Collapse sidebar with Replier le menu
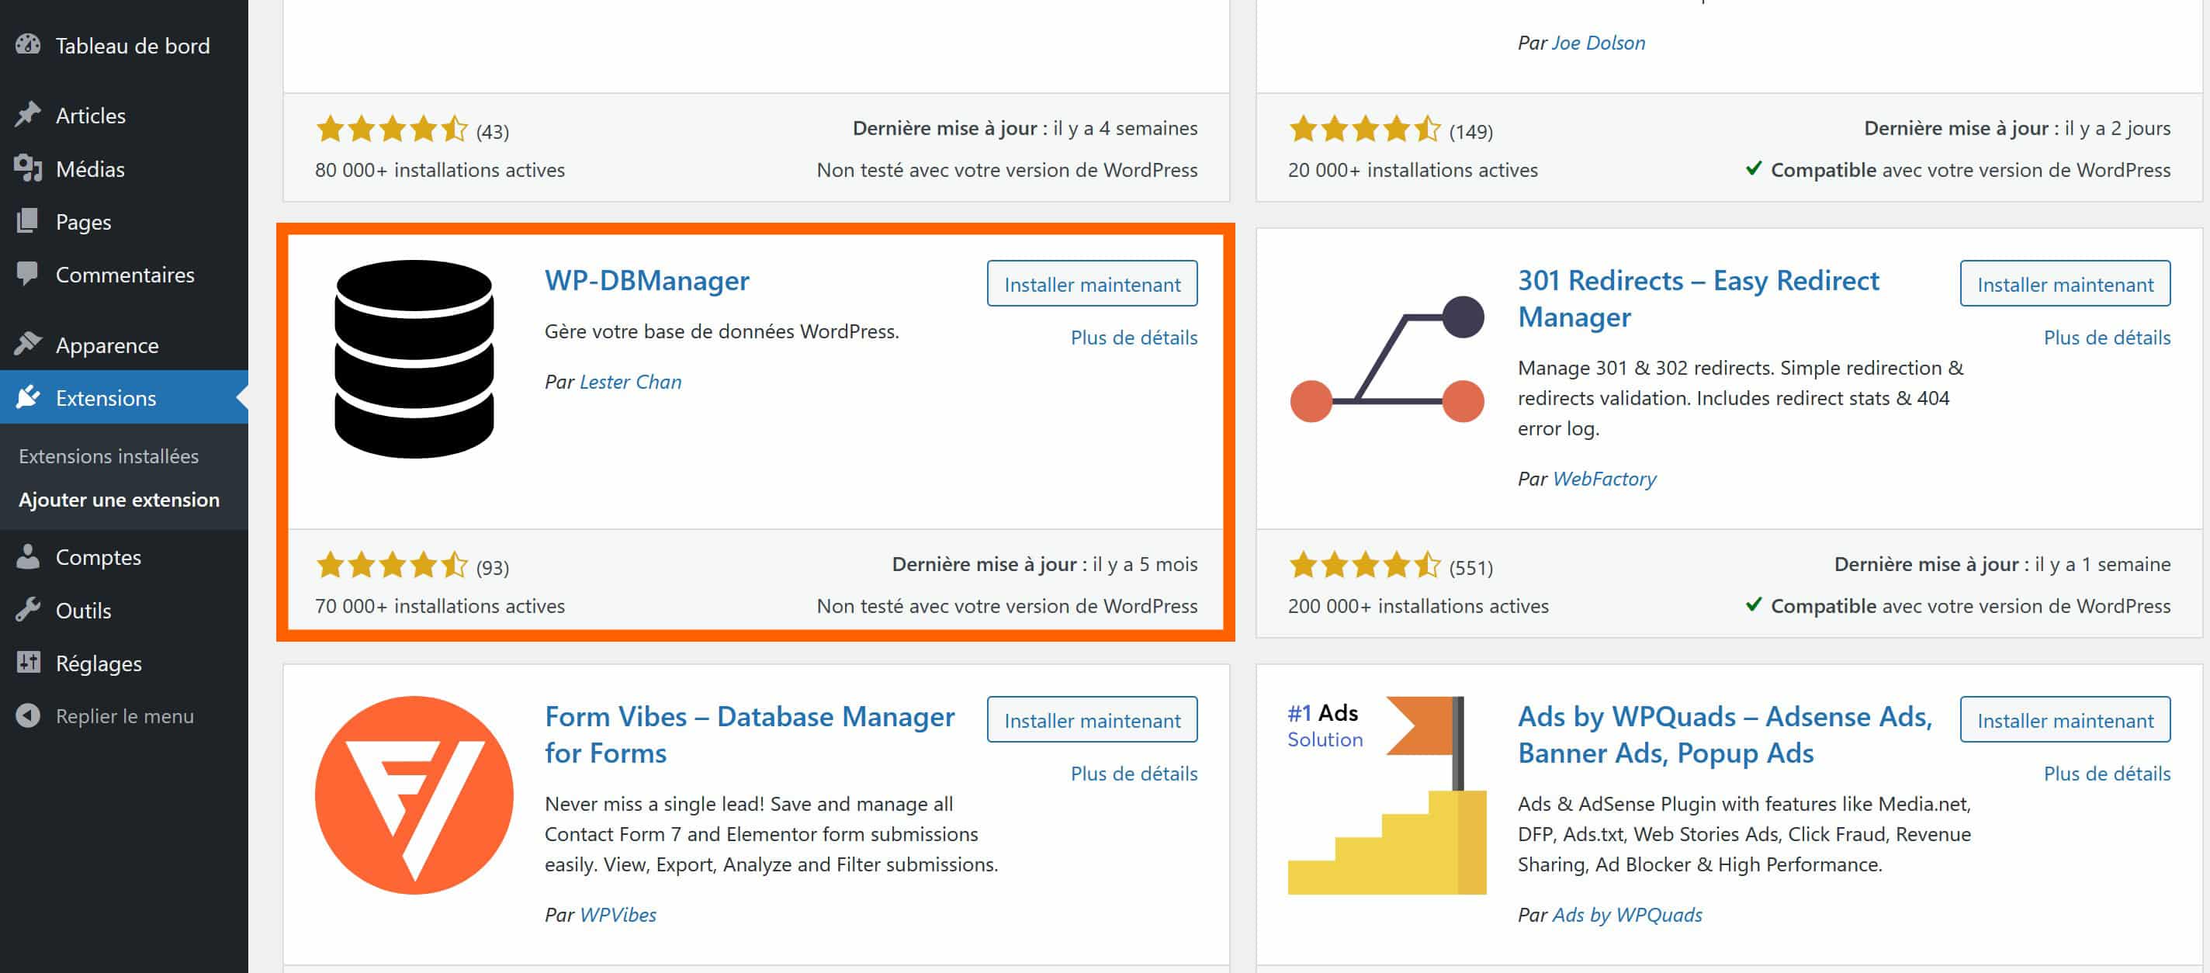The height and width of the screenshot is (973, 2210). (x=124, y=715)
